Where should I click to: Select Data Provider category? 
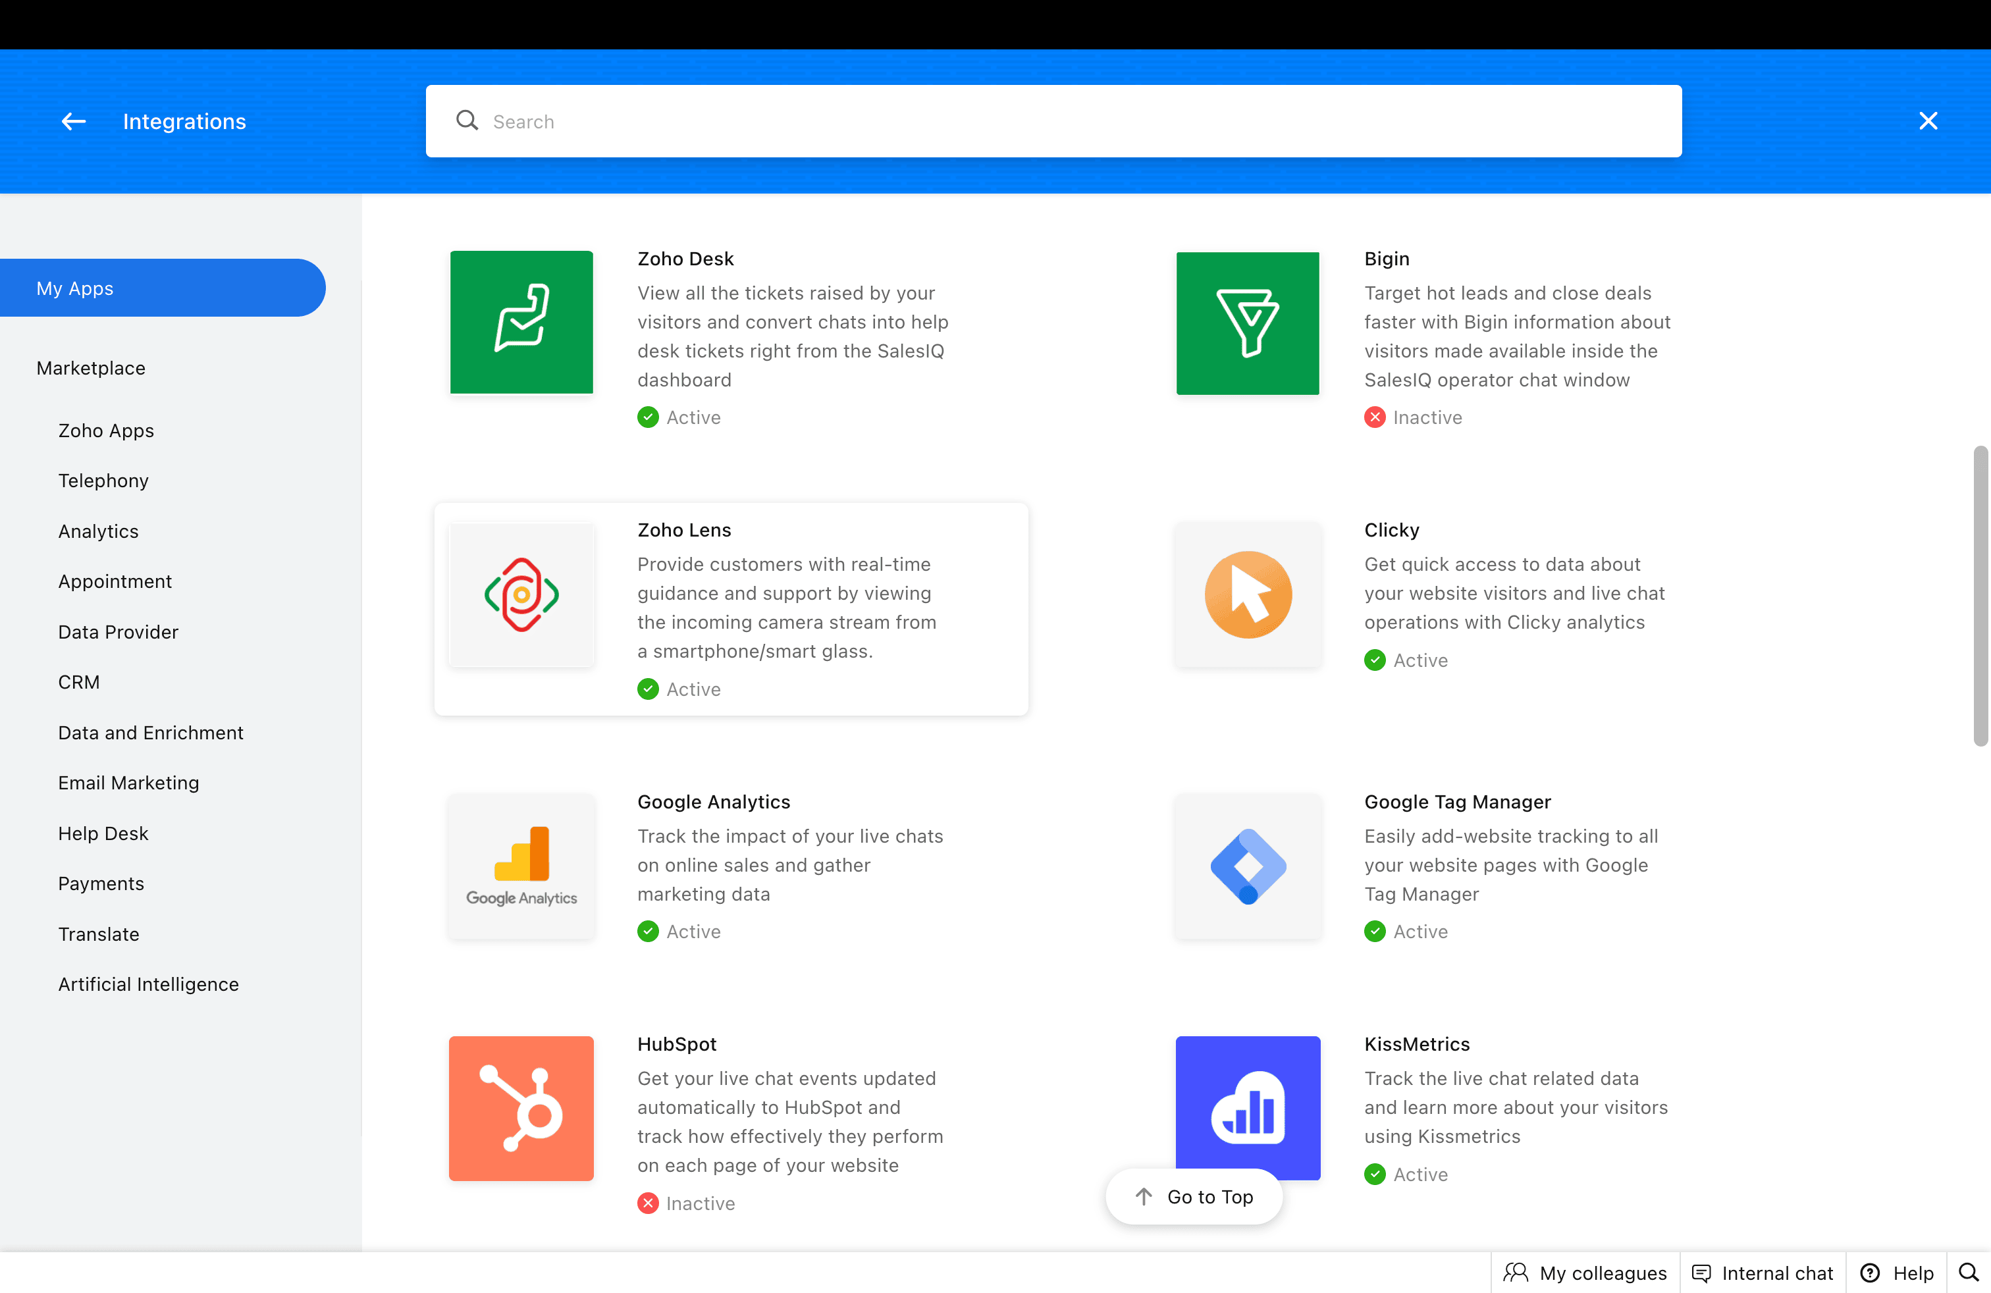pos(118,632)
